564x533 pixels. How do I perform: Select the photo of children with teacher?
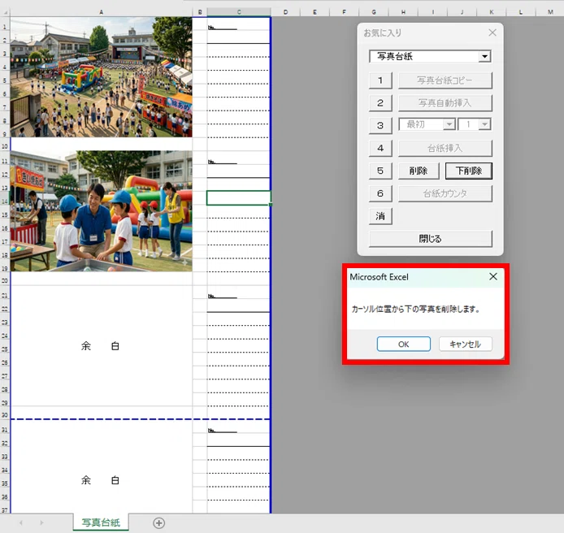pos(101,210)
